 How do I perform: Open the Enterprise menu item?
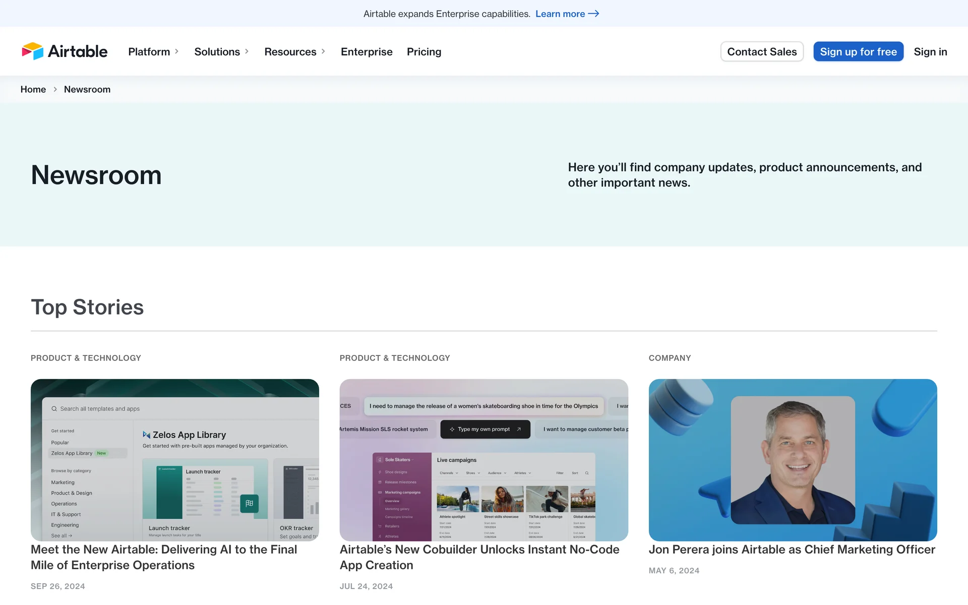[x=367, y=51]
